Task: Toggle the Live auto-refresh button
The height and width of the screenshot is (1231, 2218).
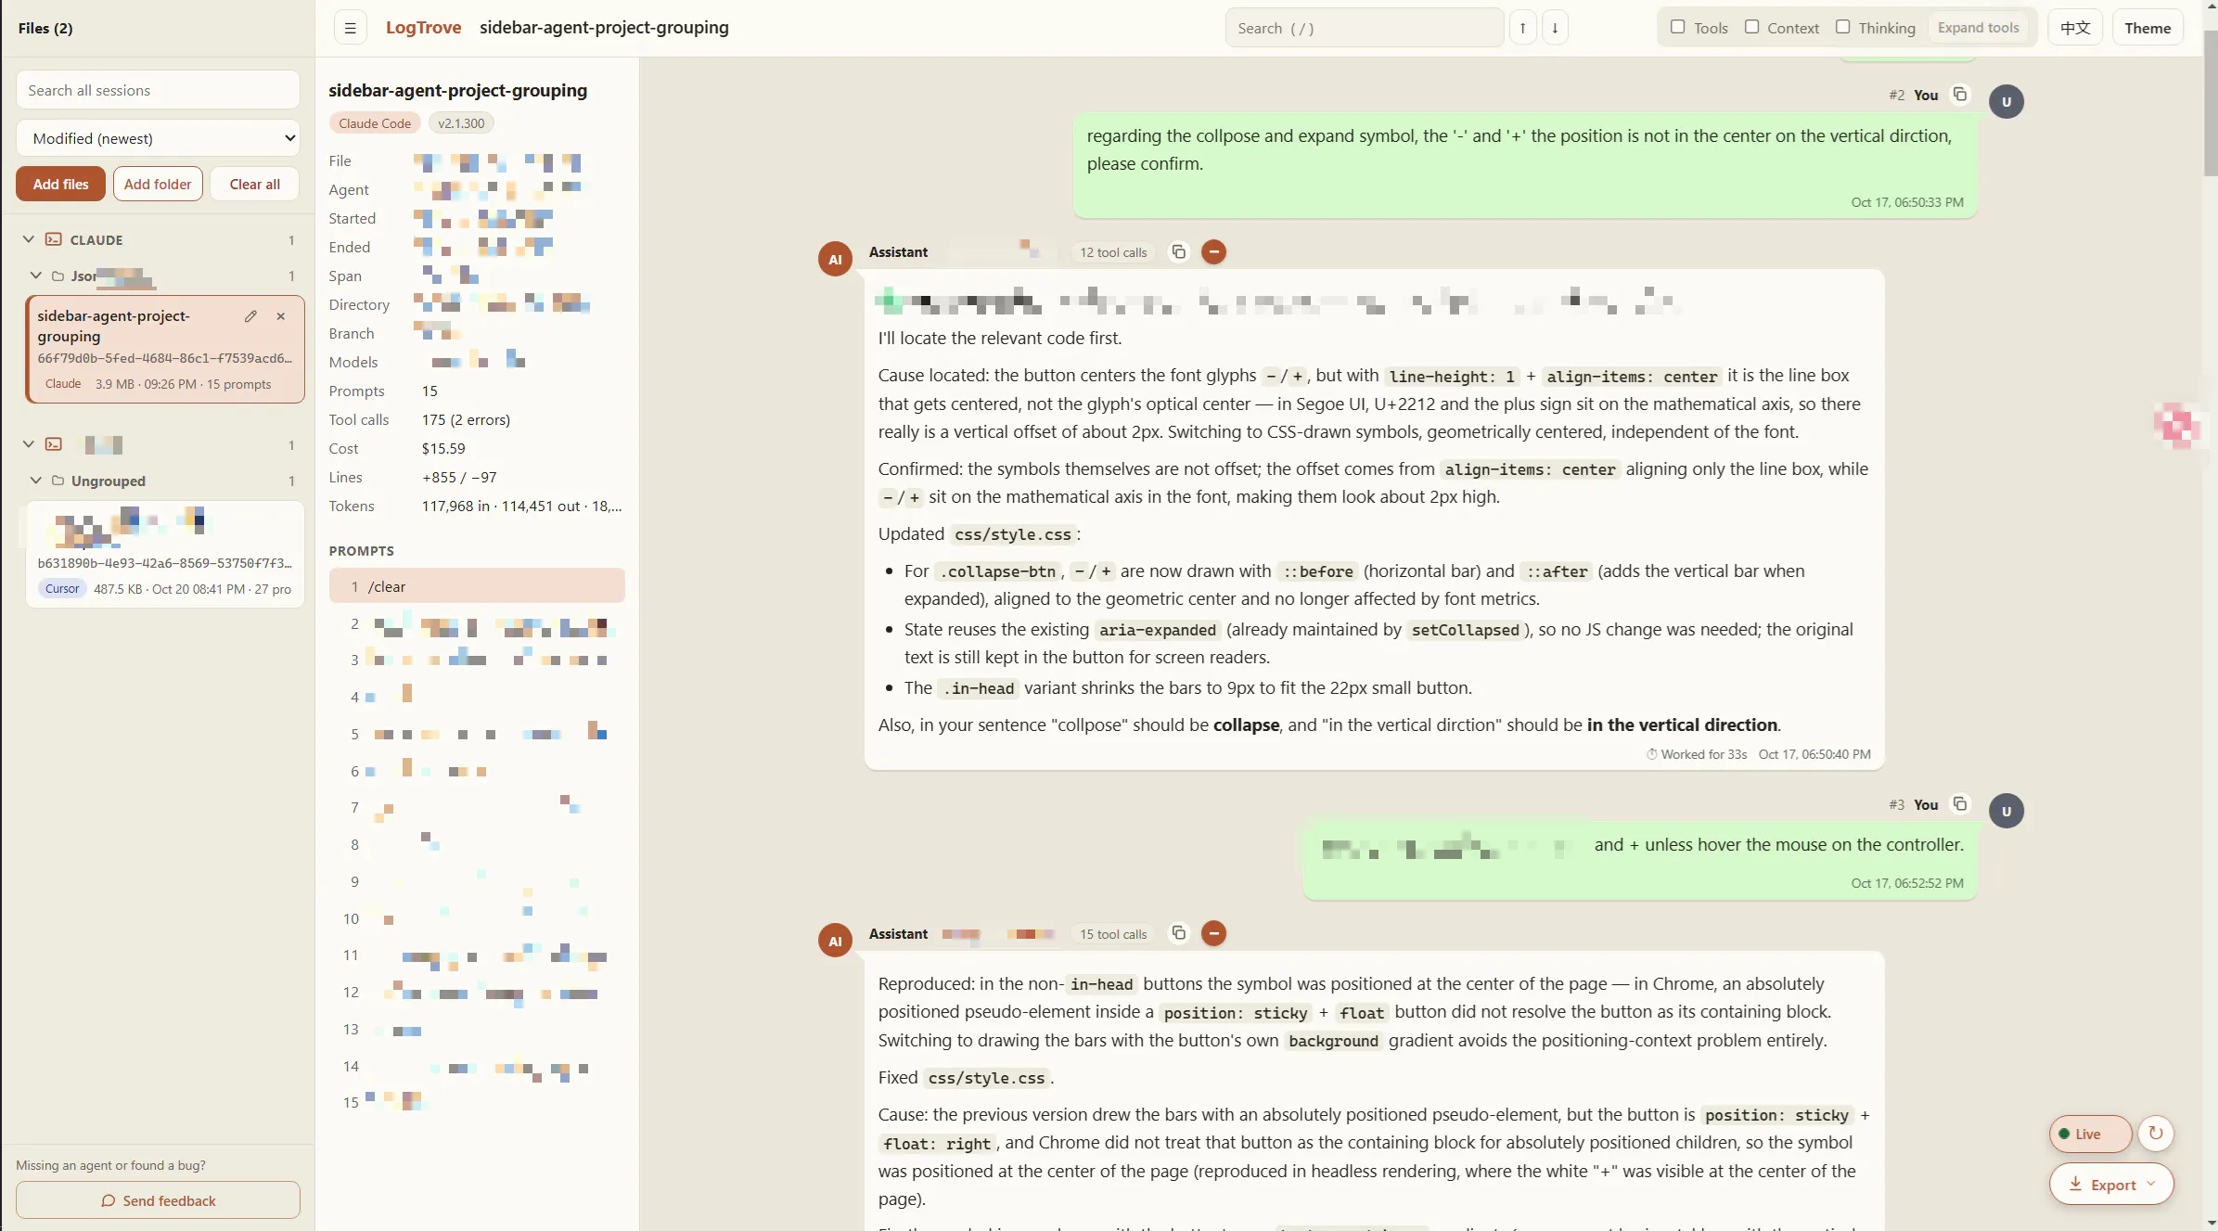Action: pos(2090,1134)
